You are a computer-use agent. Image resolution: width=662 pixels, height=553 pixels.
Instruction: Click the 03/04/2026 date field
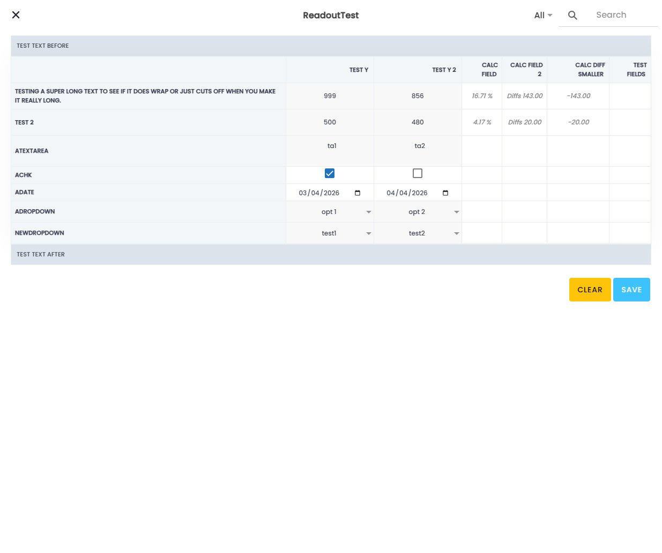(330, 193)
